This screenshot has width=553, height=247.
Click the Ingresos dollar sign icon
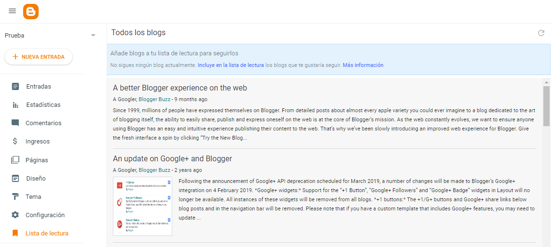pyautogui.click(x=15, y=142)
